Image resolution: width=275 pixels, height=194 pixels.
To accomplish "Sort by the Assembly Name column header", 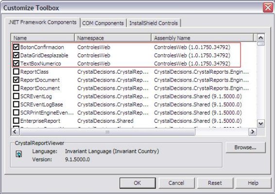I will (x=203, y=38).
